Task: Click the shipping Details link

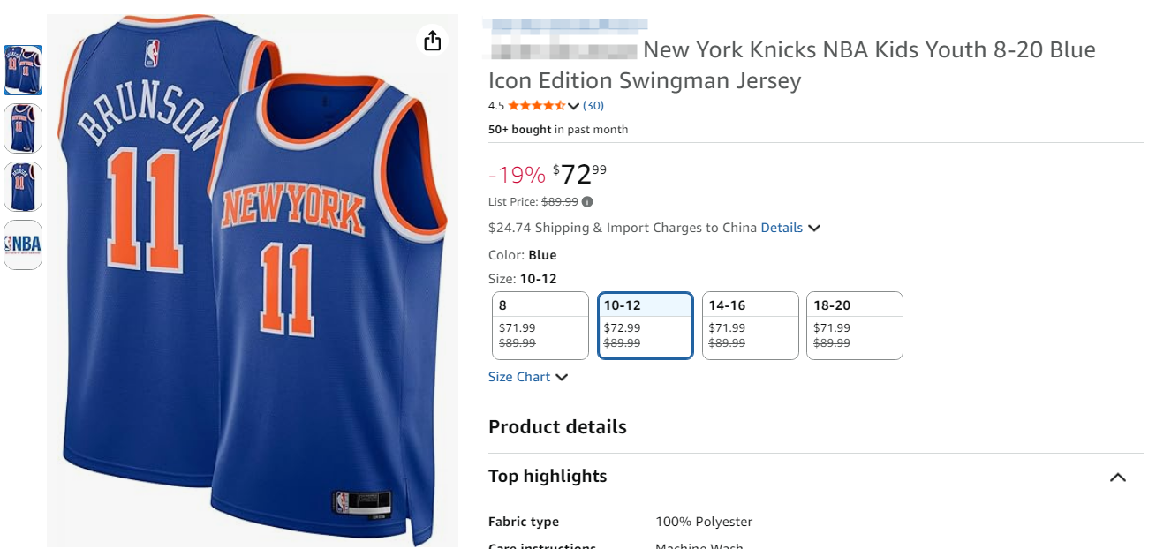Action: (782, 228)
